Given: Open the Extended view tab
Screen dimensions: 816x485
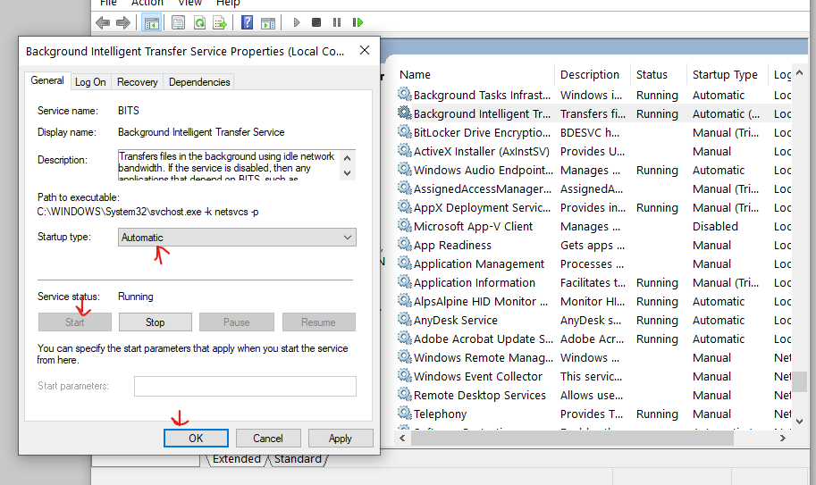Looking at the screenshot, I should pos(236,459).
